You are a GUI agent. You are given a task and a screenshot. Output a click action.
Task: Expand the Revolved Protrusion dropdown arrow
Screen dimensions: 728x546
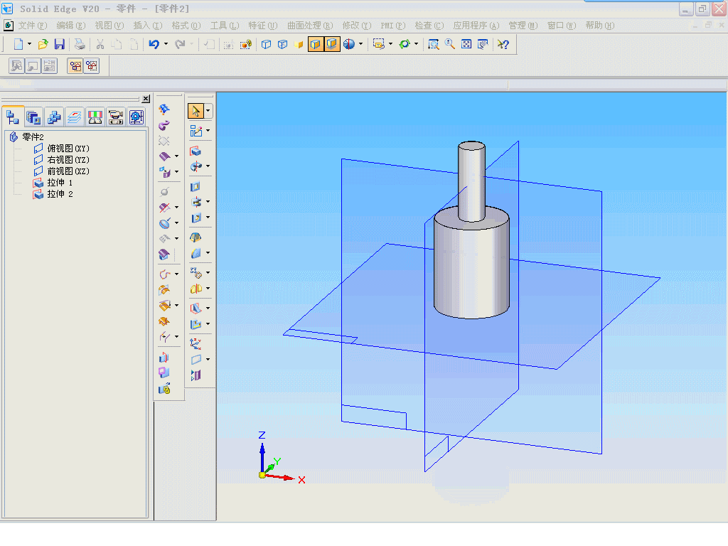(208, 166)
